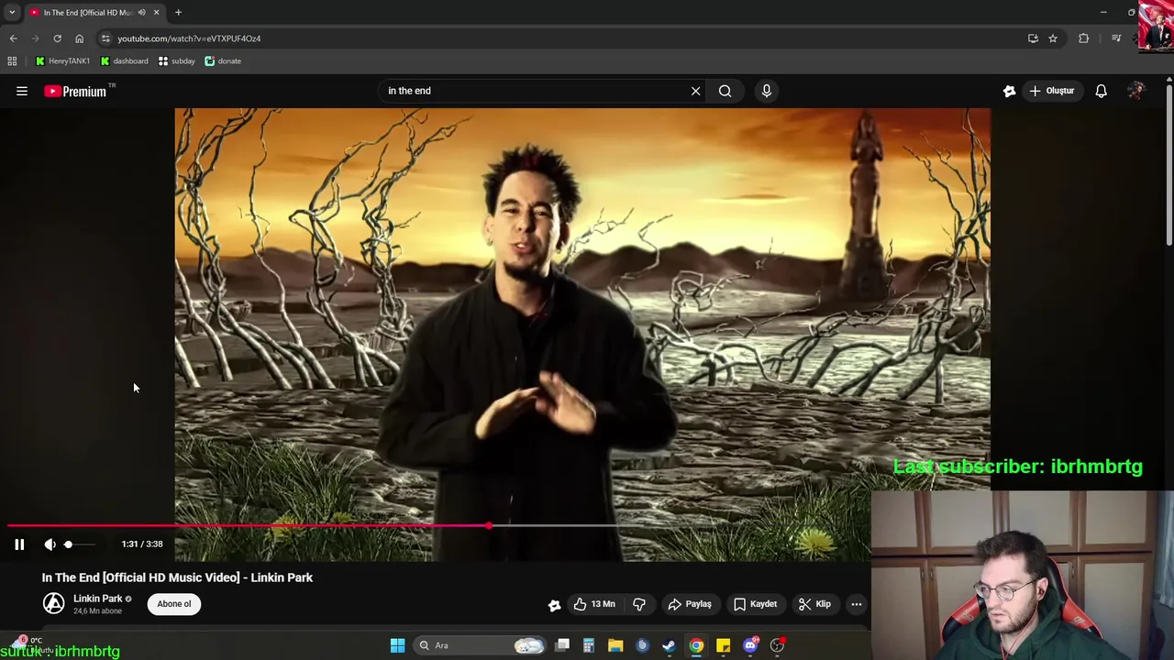This screenshot has height=660, width=1174.
Task: Open the YouTube guide hamburger menu
Action: click(22, 91)
